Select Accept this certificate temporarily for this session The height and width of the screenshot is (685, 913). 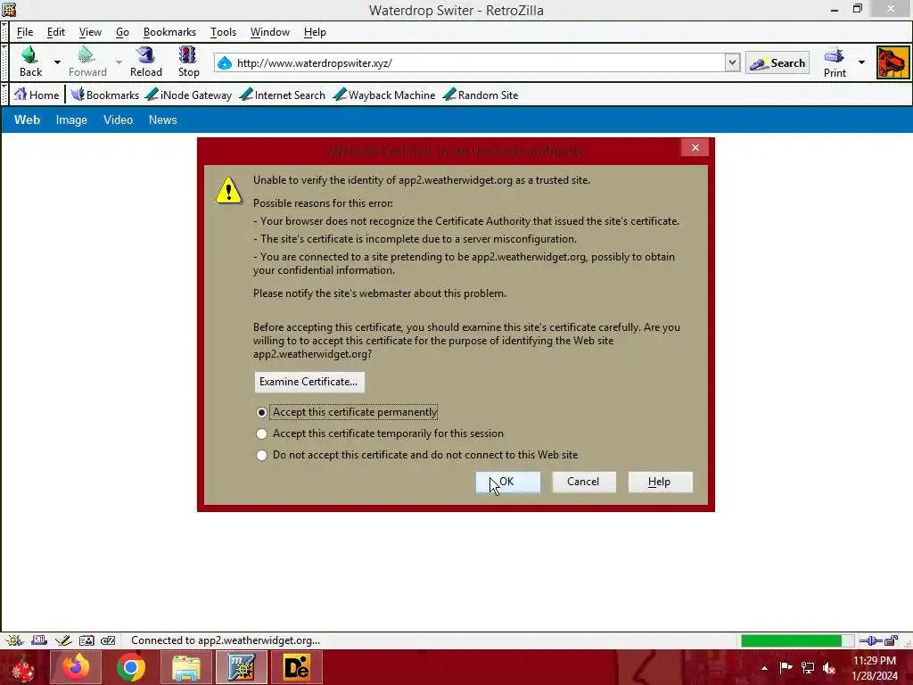380,433
